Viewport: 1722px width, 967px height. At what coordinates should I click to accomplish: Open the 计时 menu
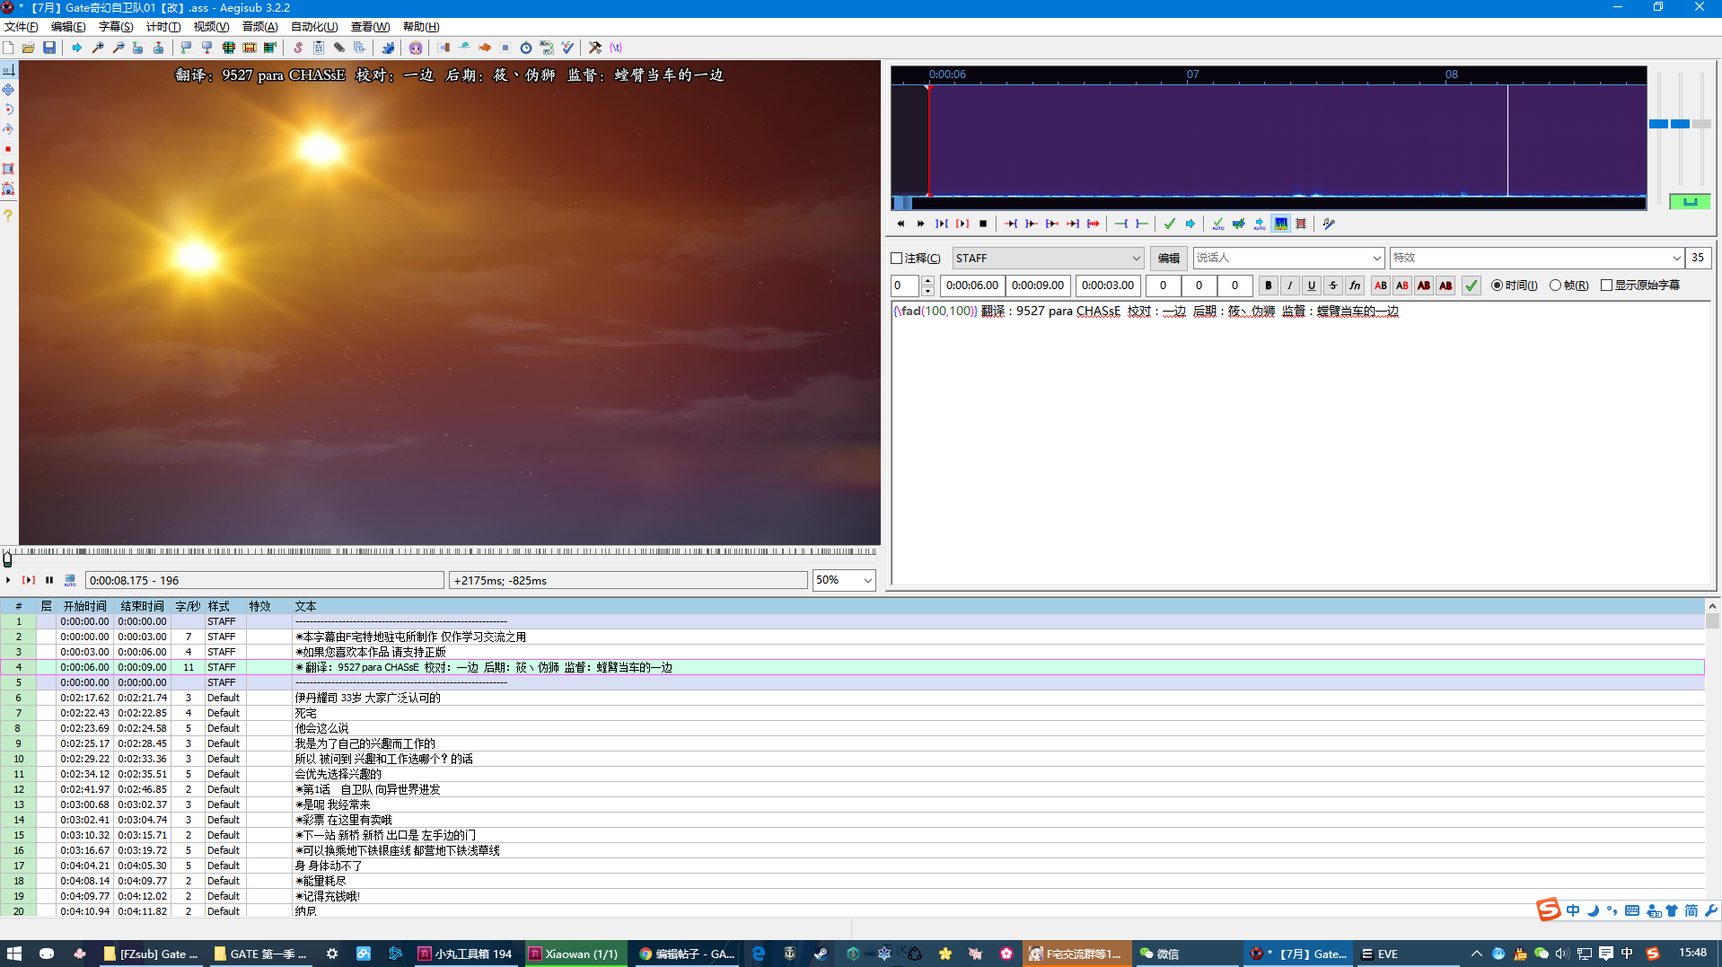pyautogui.click(x=163, y=27)
